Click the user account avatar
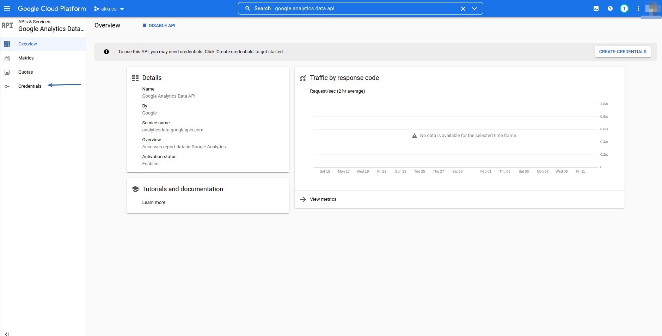This screenshot has height=336, width=662. pos(652,8)
